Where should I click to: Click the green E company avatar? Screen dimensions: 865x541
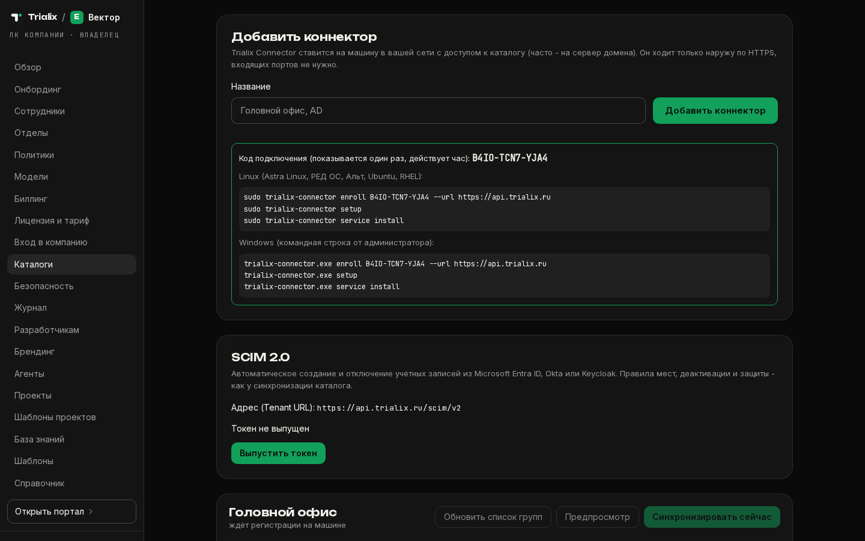point(77,17)
